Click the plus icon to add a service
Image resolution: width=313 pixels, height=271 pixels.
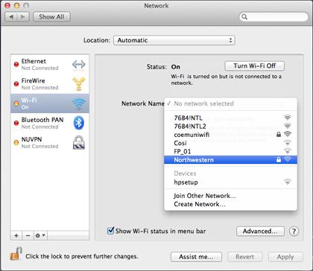(16, 235)
